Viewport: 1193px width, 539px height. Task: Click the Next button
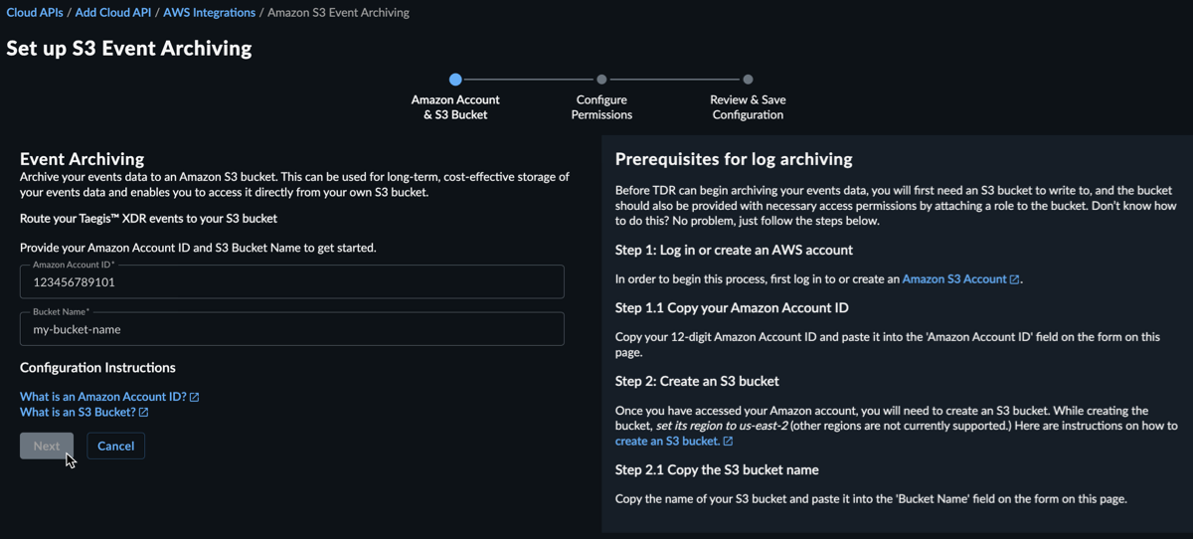pyautogui.click(x=47, y=446)
